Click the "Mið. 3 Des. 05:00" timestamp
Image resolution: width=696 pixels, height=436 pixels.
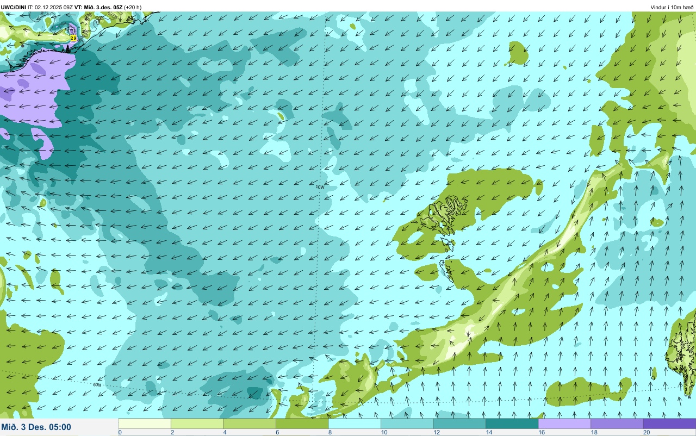click(36, 427)
